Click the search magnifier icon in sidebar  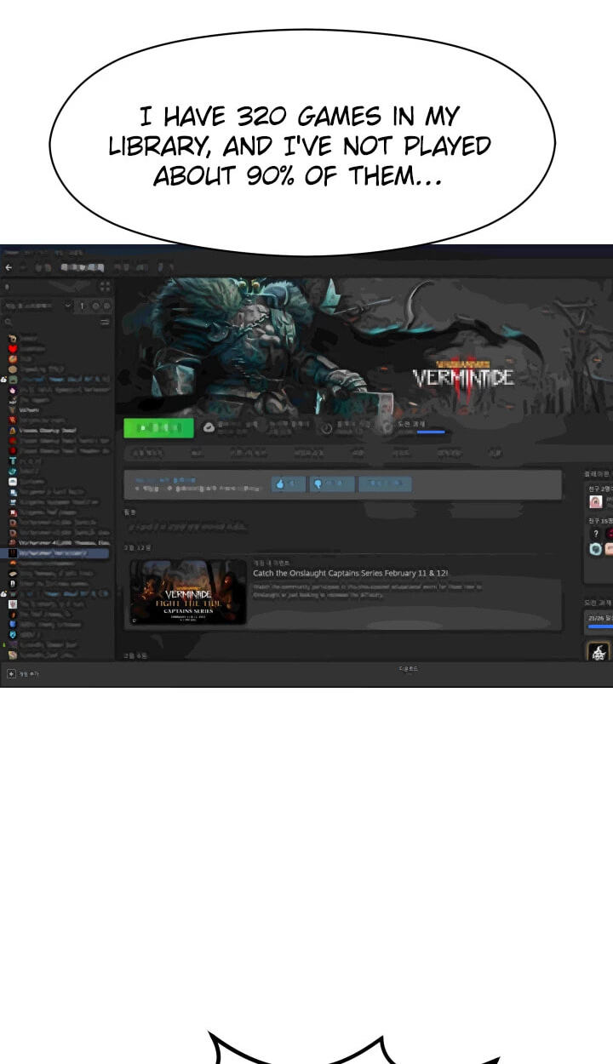9,323
